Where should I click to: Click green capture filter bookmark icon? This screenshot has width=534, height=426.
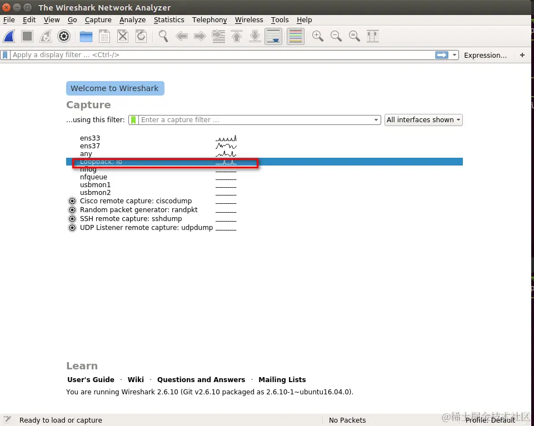click(133, 120)
